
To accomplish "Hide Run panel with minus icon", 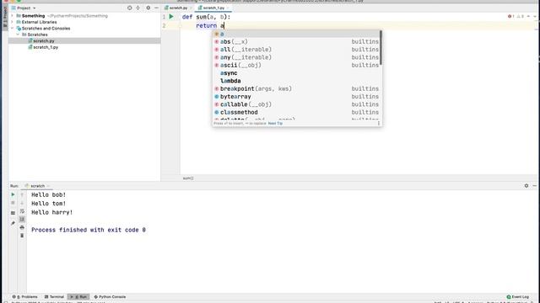I will point(534,185).
